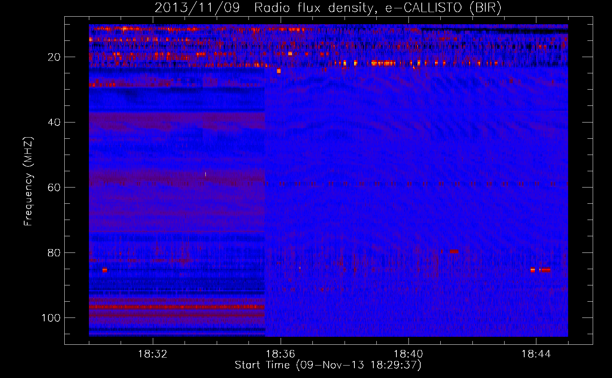Screen dimensions: 612x378
Task: Click the 18:32 time tick label
Action: coord(153,354)
